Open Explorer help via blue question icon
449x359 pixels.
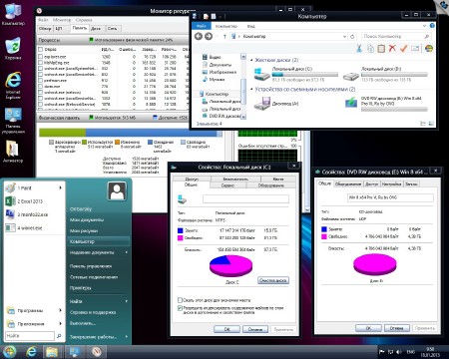[x=432, y=26]
